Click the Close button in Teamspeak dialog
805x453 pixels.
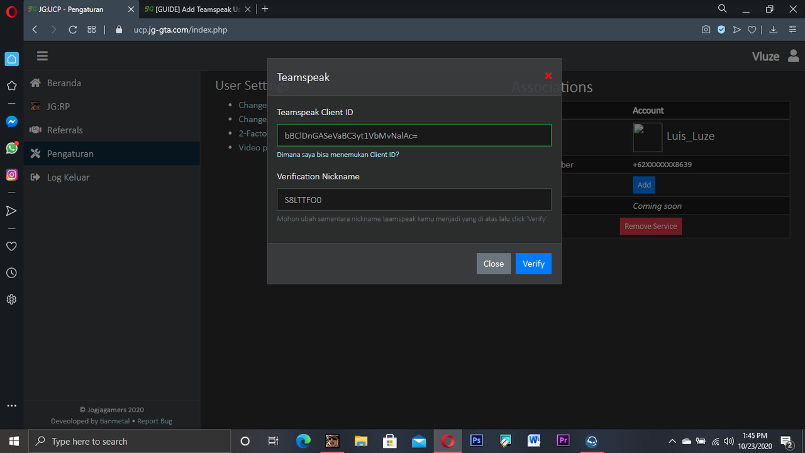[x=494, y=264]
